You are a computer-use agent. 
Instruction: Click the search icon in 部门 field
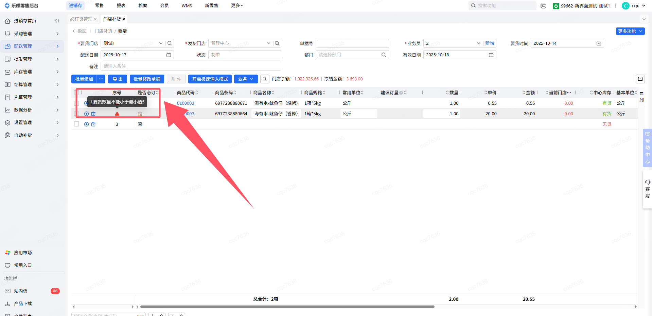pos(384,55)
